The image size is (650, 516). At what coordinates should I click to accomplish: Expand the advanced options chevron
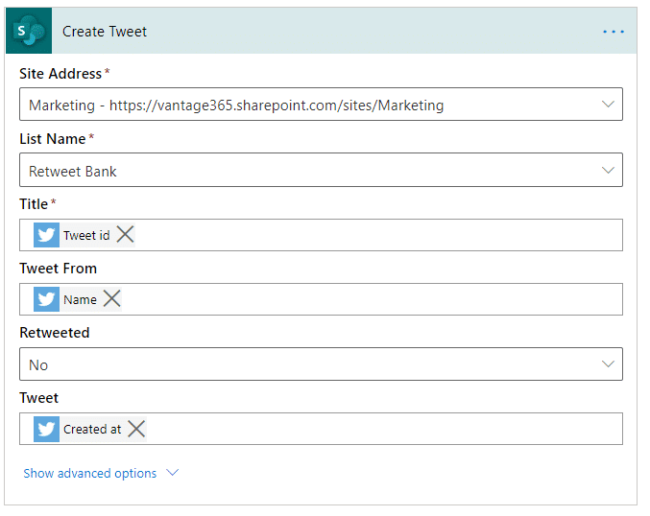(x=173, y=473)
